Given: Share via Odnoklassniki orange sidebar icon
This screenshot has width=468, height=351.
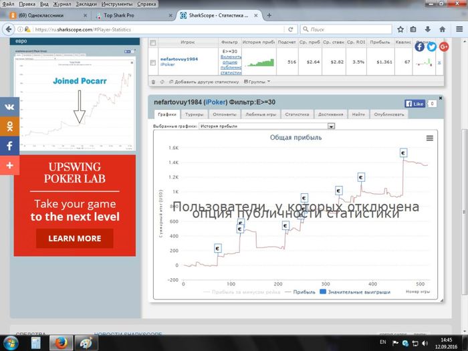Looking at the screenshot, I should tap(9, 126).
